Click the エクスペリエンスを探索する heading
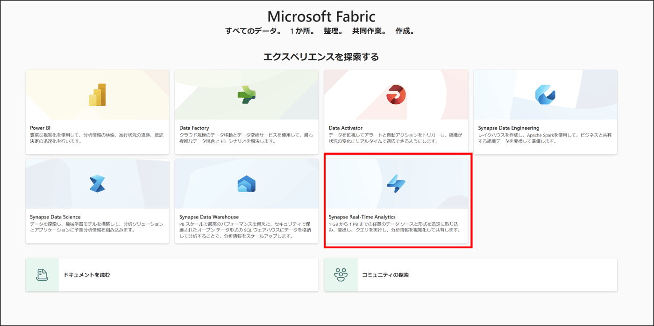The image size is (654, 326). tap(321, 57)
